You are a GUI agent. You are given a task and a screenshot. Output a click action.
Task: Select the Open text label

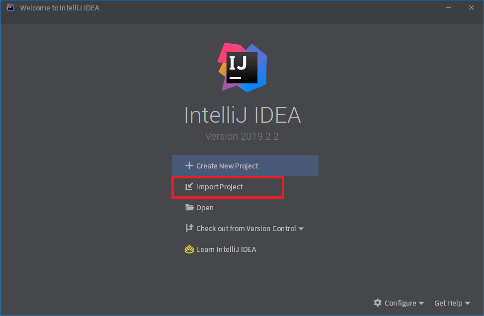(x=205, y=208)
